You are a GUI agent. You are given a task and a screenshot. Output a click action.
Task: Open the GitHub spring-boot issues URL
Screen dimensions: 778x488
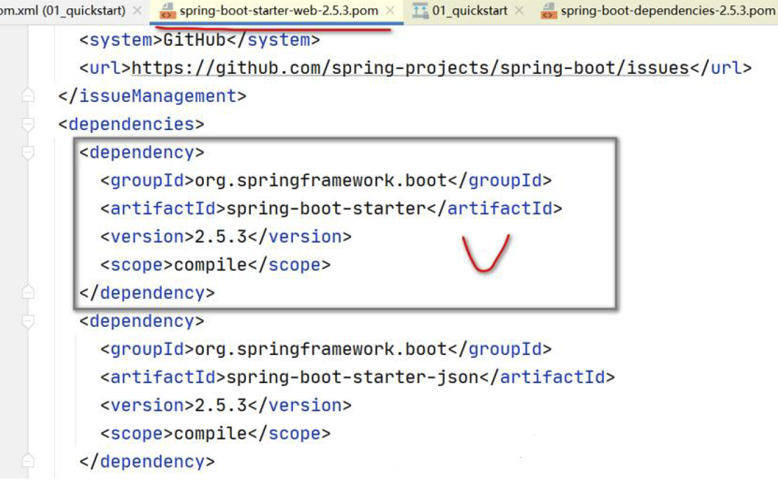point(410,68)
